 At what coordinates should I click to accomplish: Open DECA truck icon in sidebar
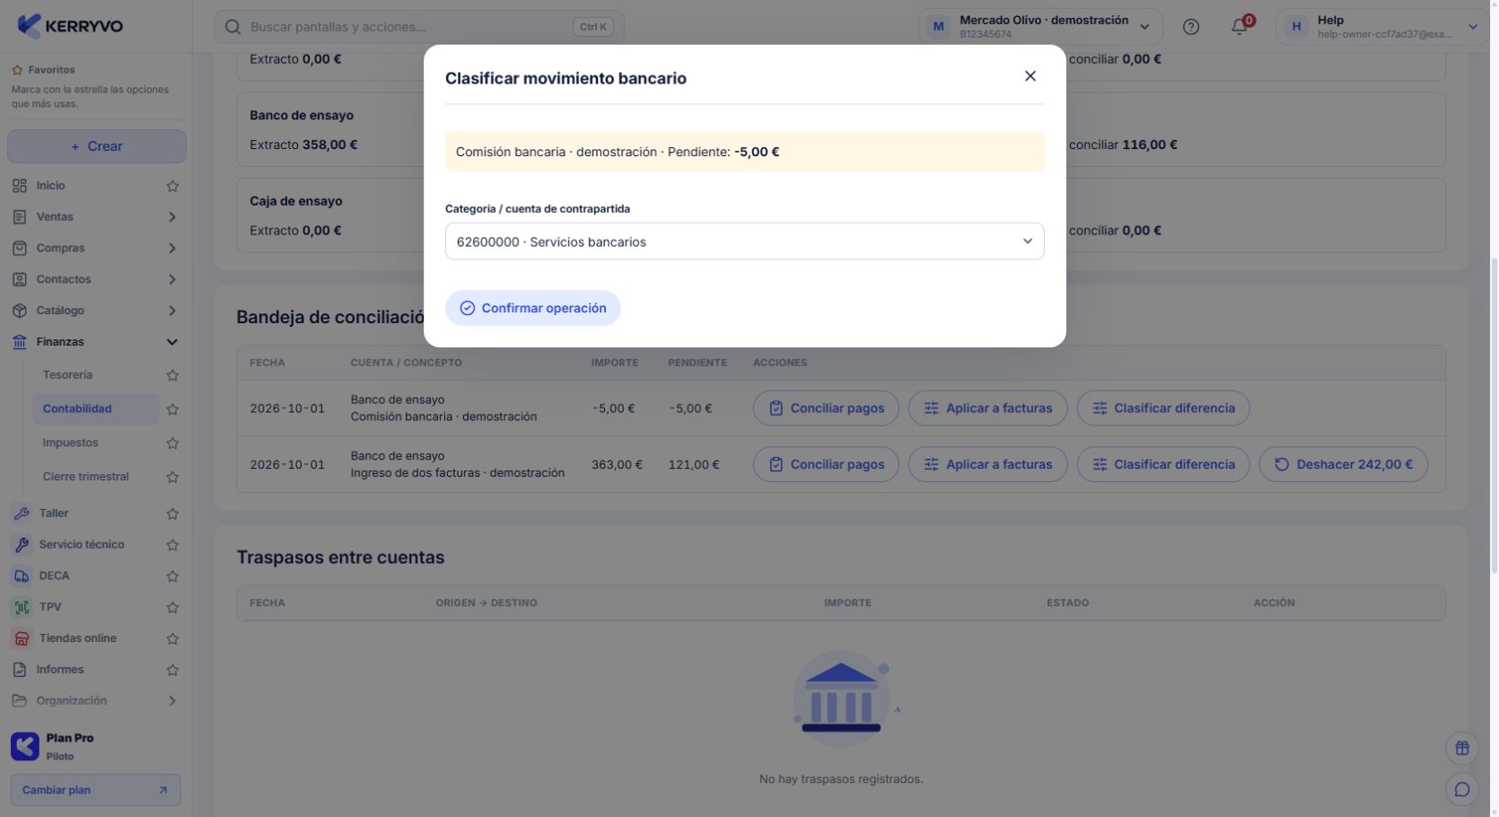click(22, 576)
